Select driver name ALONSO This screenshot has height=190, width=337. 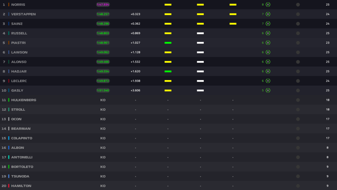click(x=19, y=62)
